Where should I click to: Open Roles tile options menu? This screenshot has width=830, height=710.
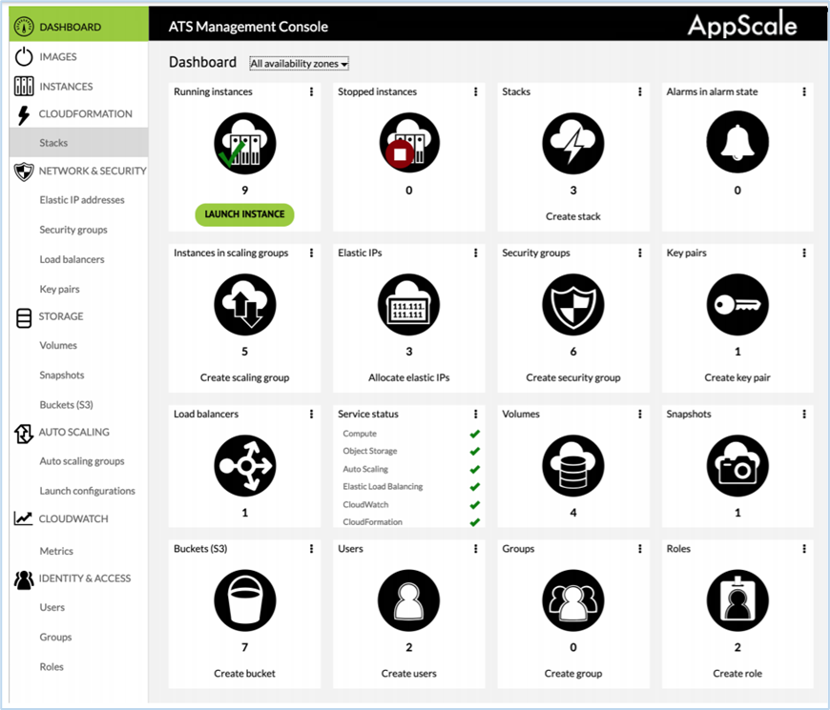coord(804,549)
